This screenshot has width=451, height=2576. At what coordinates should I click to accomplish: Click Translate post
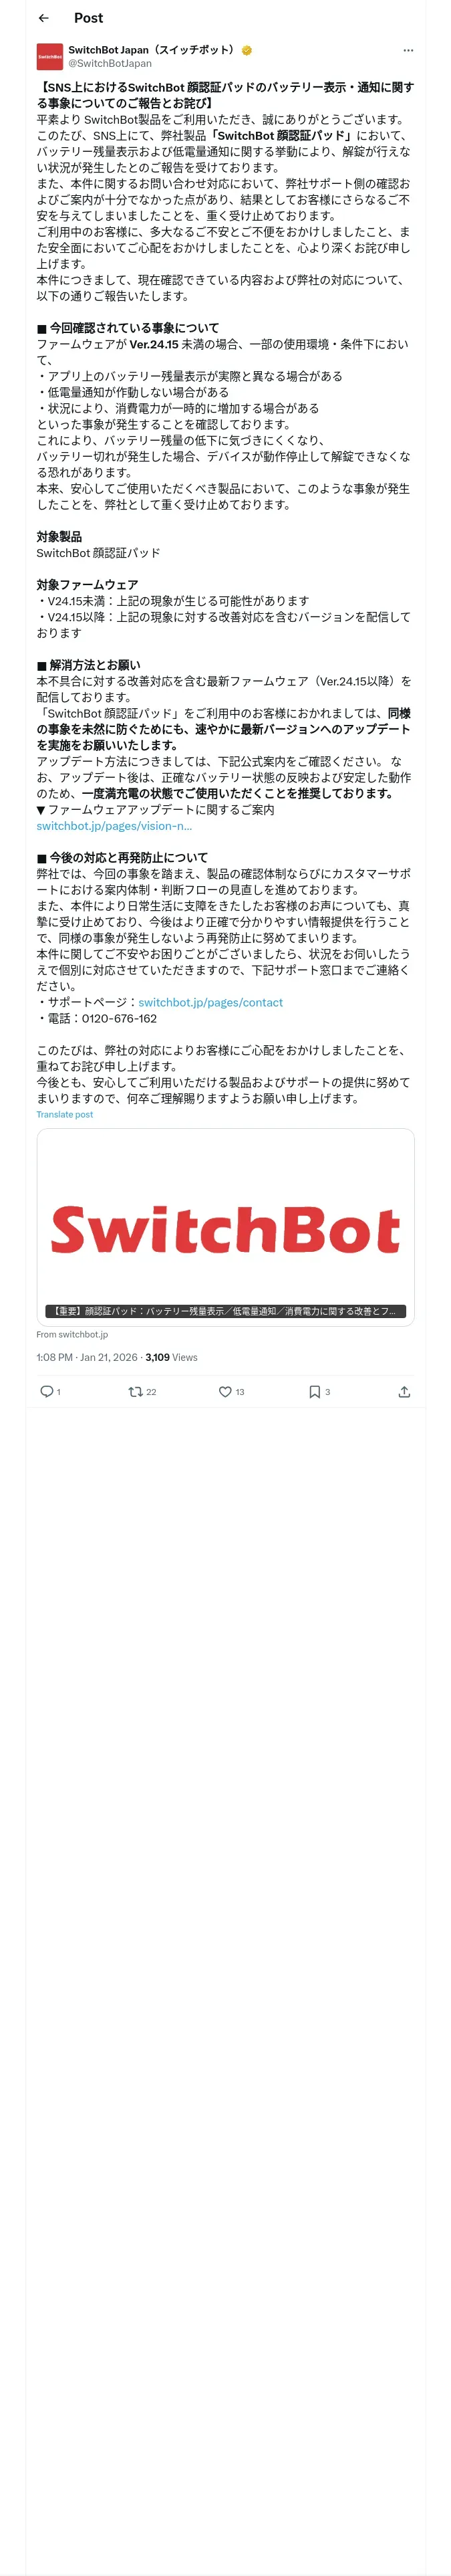click(x=65, y=1114)
